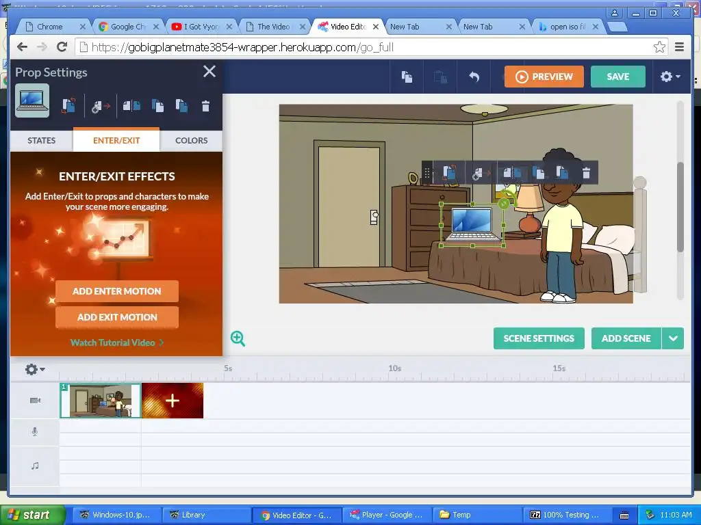Expand ADD SCENE dropdown arrow
The image size is (701, 525).
click(673, 338)
